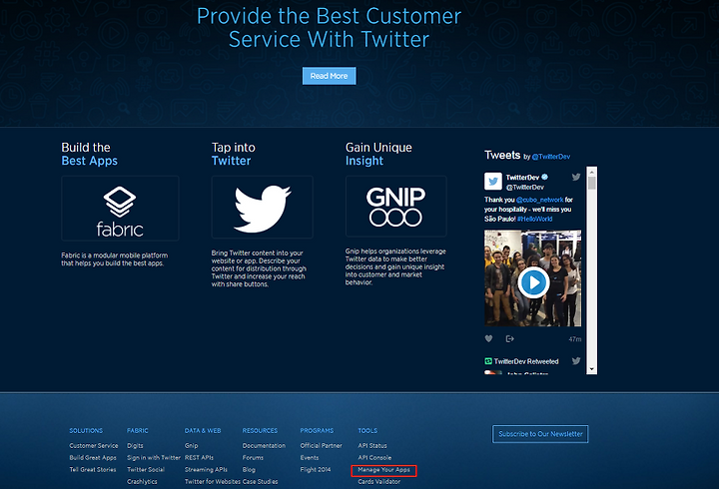719x489 pixels.
Task: Subscribe to Our Newsletter button
Action: pos(540,434)
